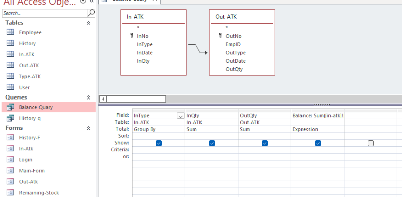Click the Criteria cell under InType
This screenshot has height=197, width=402.
159,150
